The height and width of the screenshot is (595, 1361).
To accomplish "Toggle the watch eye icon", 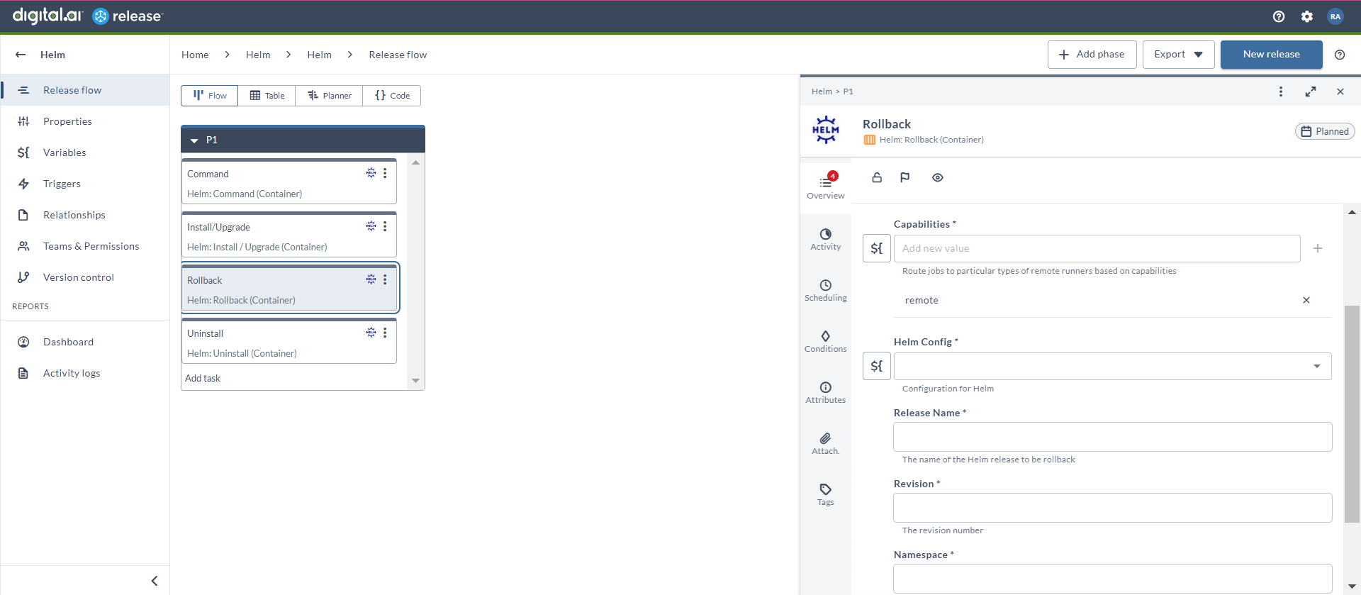I will pyautogui.click(x=938, y=177).
